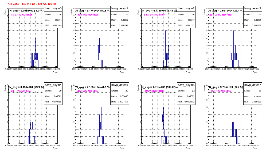The width and height of the screenshot is (266, 153).
Task: Select the 50± 5% ND filter label
Action: (x=88, y=15)
